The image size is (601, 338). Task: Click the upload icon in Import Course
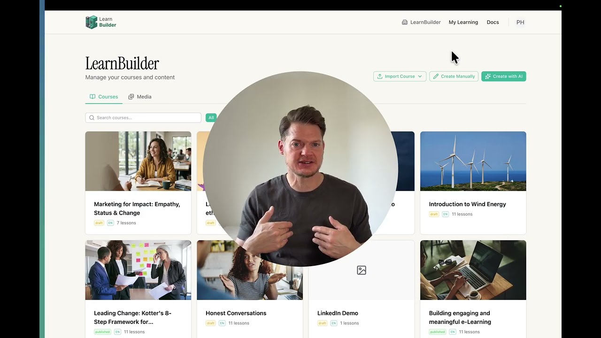tap(380, 76)
